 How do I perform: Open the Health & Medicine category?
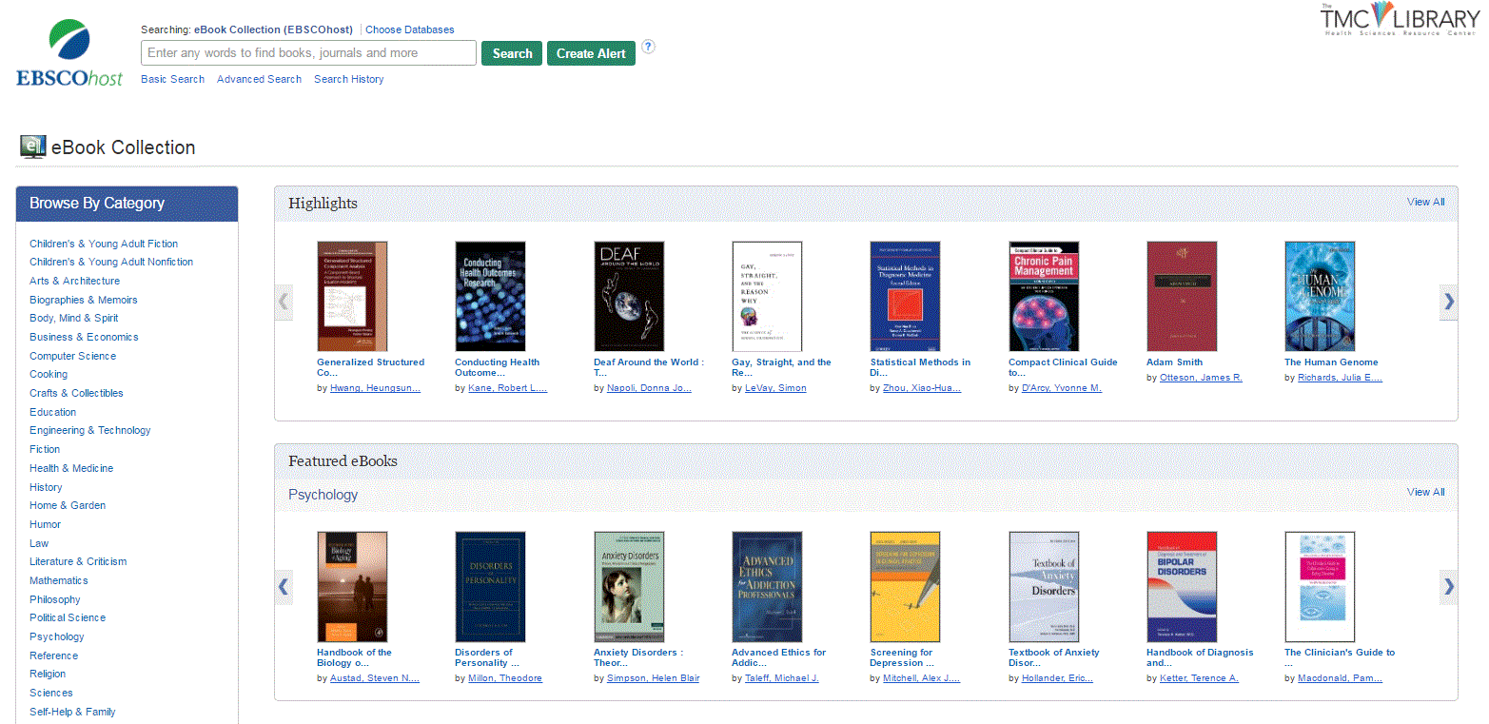click(x=71, y=467)
